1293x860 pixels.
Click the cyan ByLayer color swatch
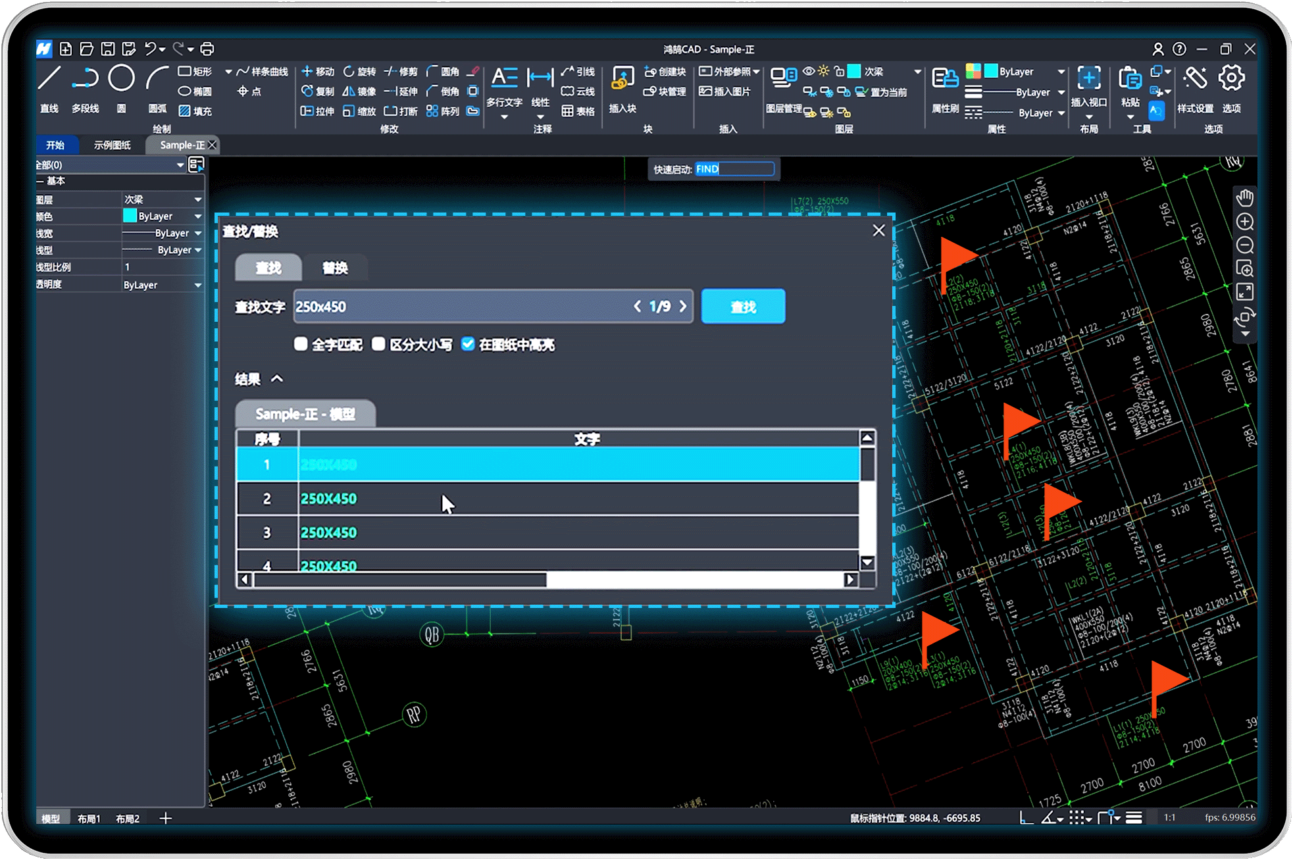point(130,216)
